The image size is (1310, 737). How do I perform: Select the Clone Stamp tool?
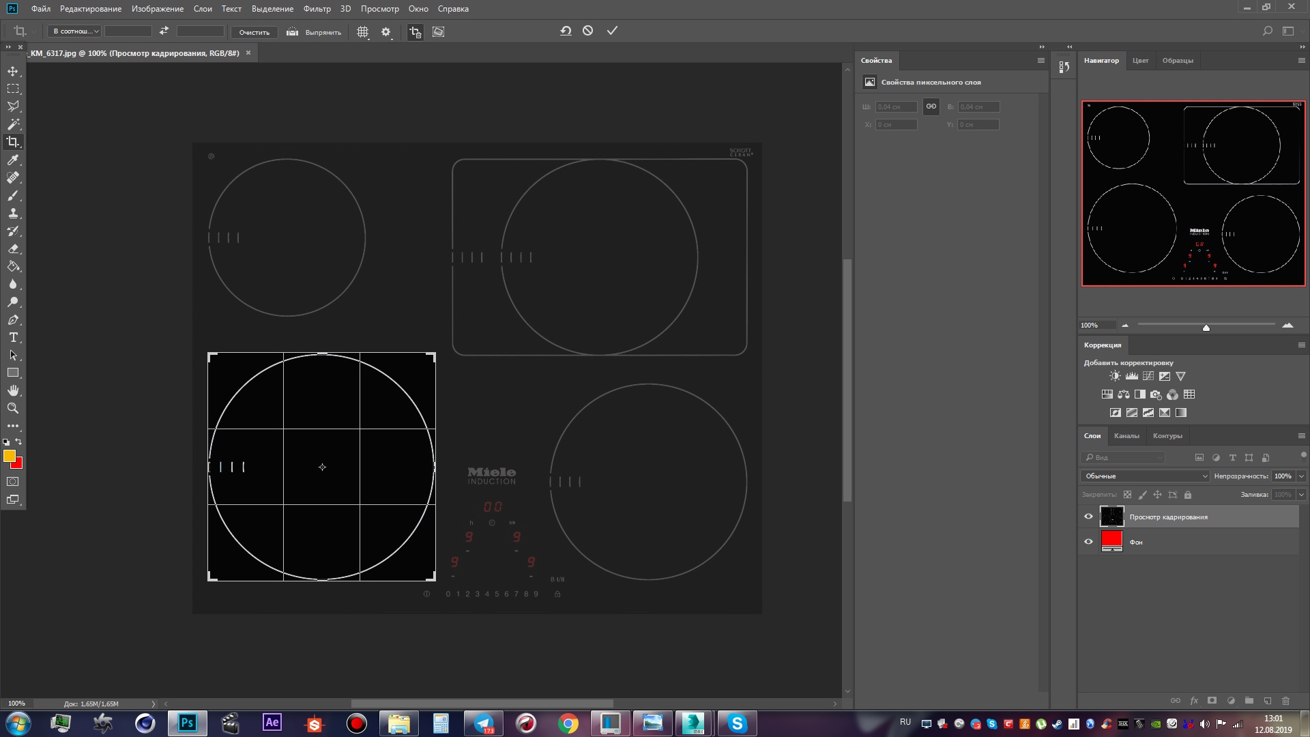click(x=13, y=213)
